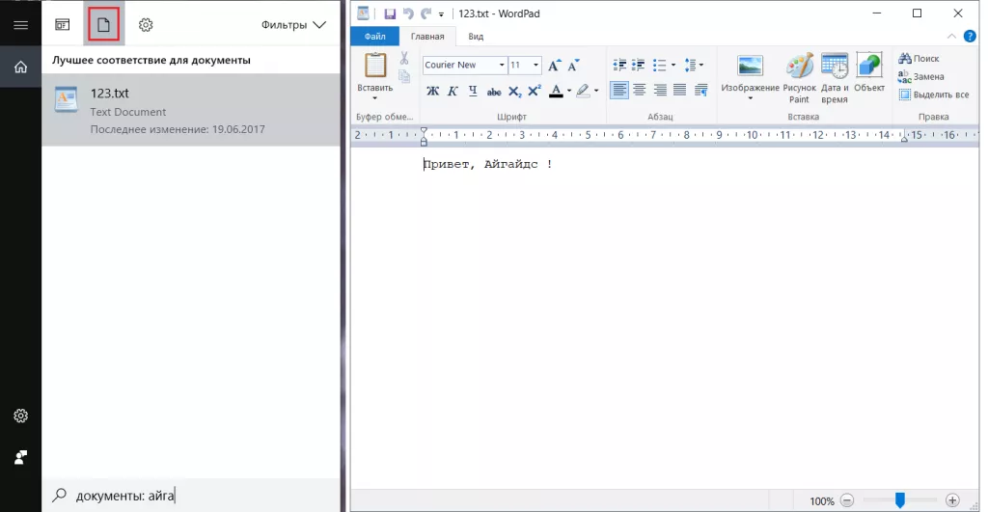Click the 100% zoom level indicator

[x=822, y=501]
